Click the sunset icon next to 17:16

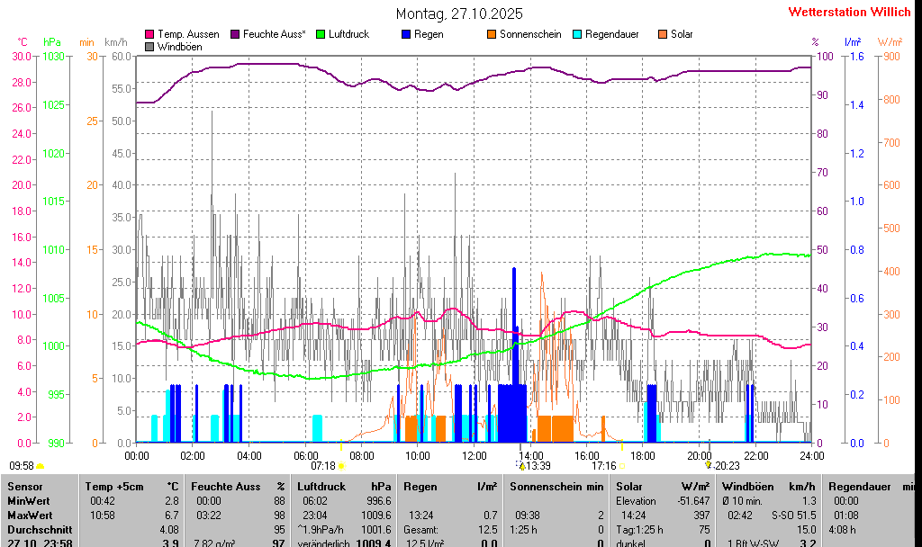(x=621, y=466)
